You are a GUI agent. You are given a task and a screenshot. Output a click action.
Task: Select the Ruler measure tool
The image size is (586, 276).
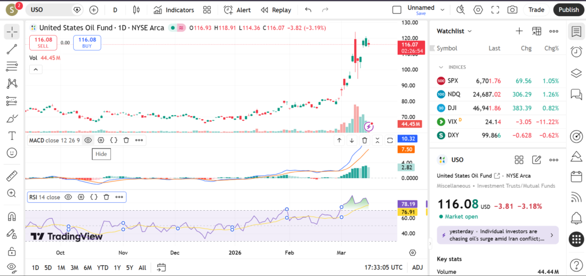point(11,176)
